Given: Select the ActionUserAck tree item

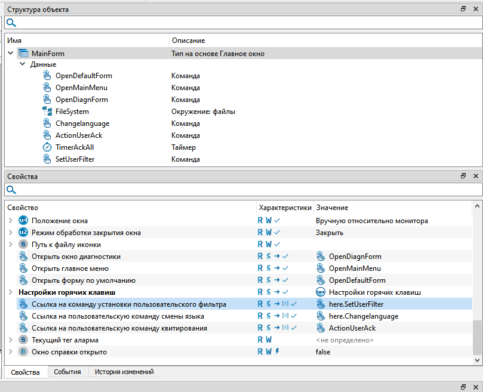Looking at the screenshot, I should (x=79, y=135).
